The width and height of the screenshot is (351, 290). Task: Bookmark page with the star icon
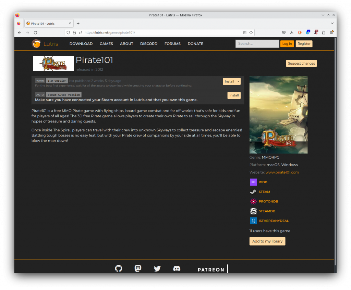[251, 32]
